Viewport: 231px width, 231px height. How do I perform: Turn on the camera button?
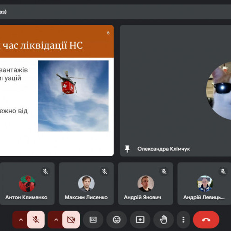pyautogui.click(x=71, y=219)
